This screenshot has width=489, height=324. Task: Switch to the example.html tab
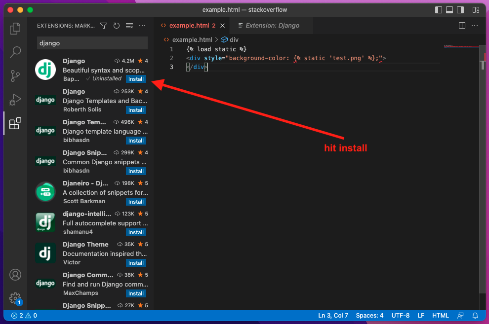pos(192,26)
